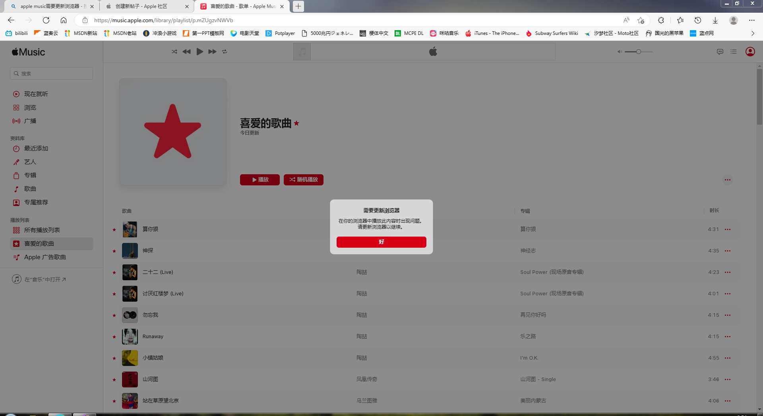The image size is (763, 416).
Task: Click the browser back arrow
Action: (11, 20)
